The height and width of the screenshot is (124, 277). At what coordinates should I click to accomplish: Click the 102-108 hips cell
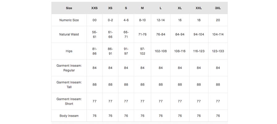click(161, 51)
